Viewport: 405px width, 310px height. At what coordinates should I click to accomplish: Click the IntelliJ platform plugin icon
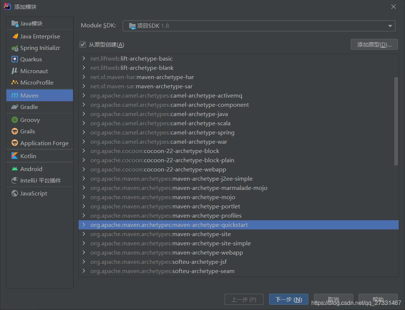(15, 180)
